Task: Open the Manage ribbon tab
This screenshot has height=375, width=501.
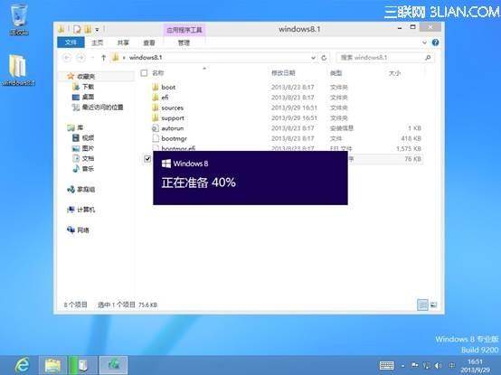Action: [184, 42]
